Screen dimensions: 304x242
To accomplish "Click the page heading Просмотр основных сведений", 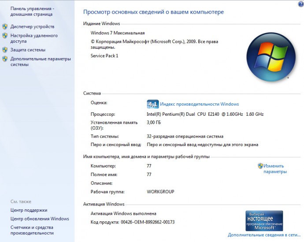I will (x=154, y=12).
